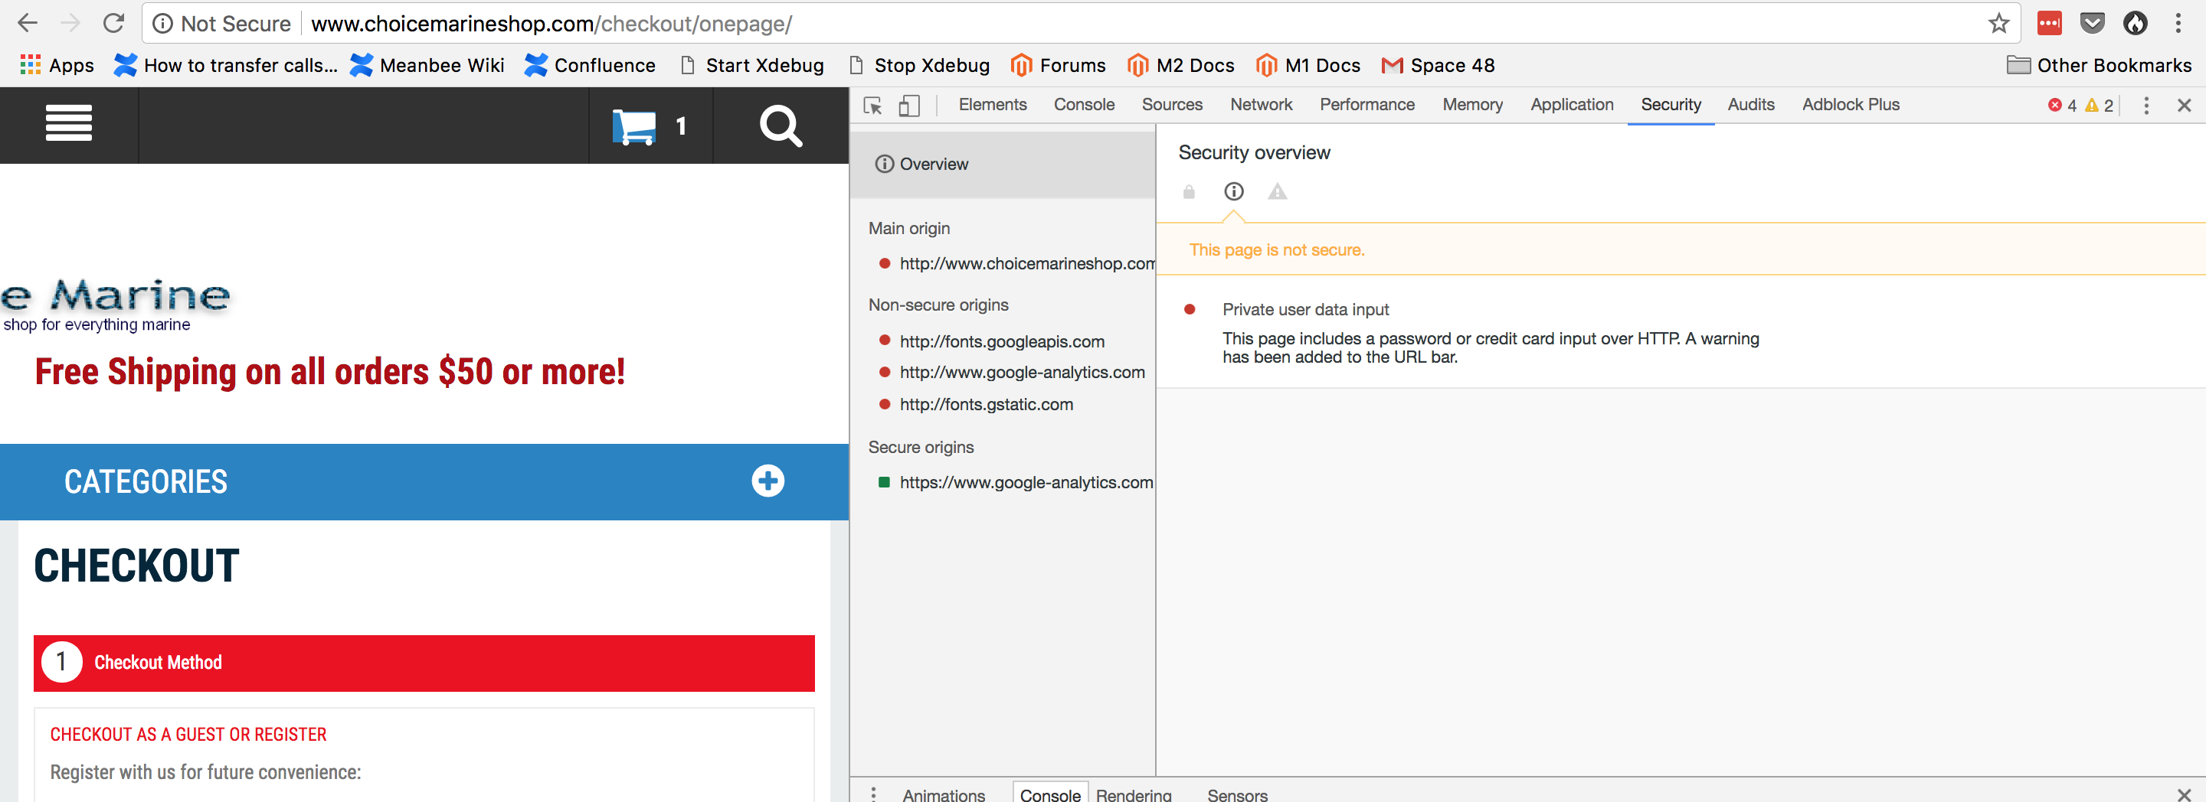Select http://fonts.googleapis.com non-secure origin
Screen dimensions: 2206x802
[1002, 341]
